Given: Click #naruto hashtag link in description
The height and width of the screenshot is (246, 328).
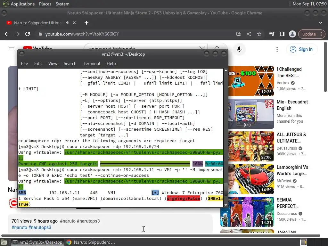Looking at the screenshot, I should pyautogui.click(x=19, y=227).
